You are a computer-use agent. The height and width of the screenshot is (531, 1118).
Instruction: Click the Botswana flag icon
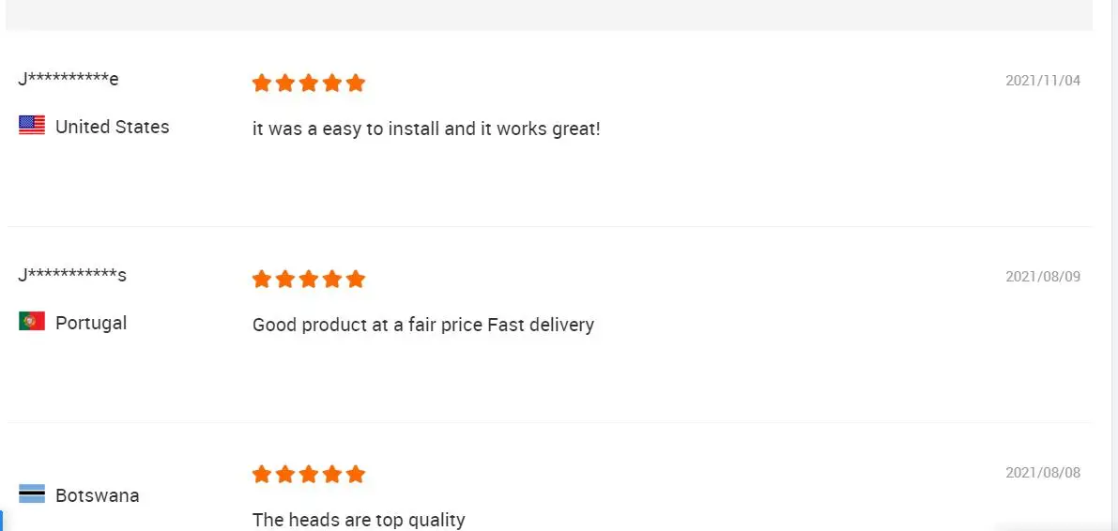(32, 494)
